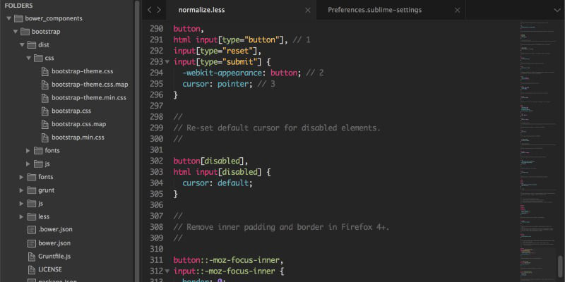Open bootstrap.css file
Viewport: 565px width, 282px height.
pos(71,111)
